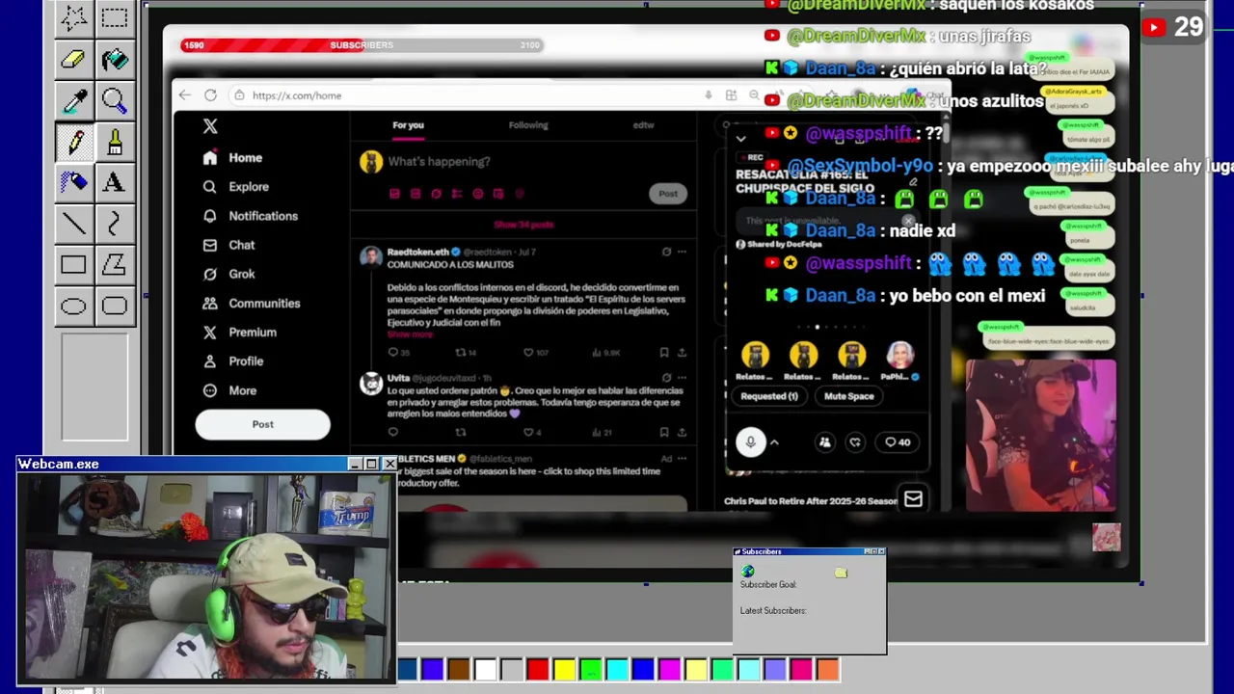Open more options on Raedtoken.eth post

[682, 252]
